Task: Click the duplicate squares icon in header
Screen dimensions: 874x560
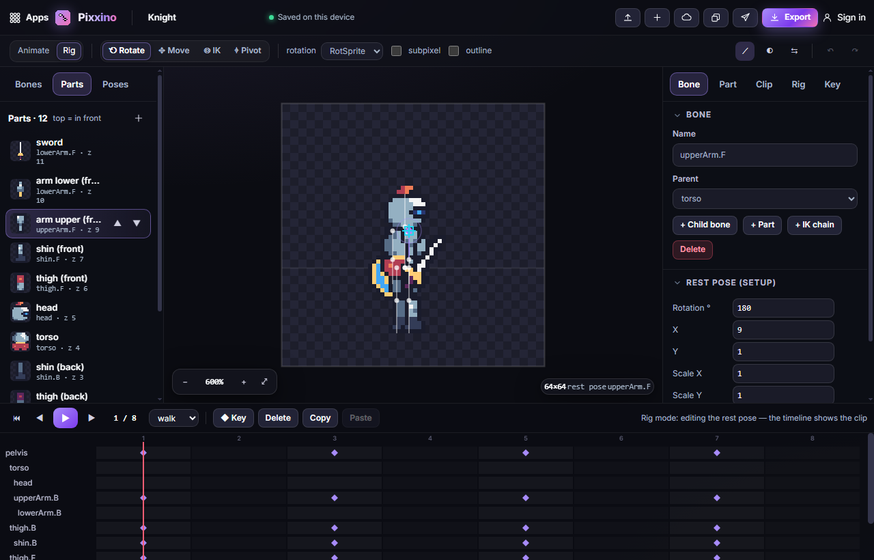Action: (x=716, y=18)
